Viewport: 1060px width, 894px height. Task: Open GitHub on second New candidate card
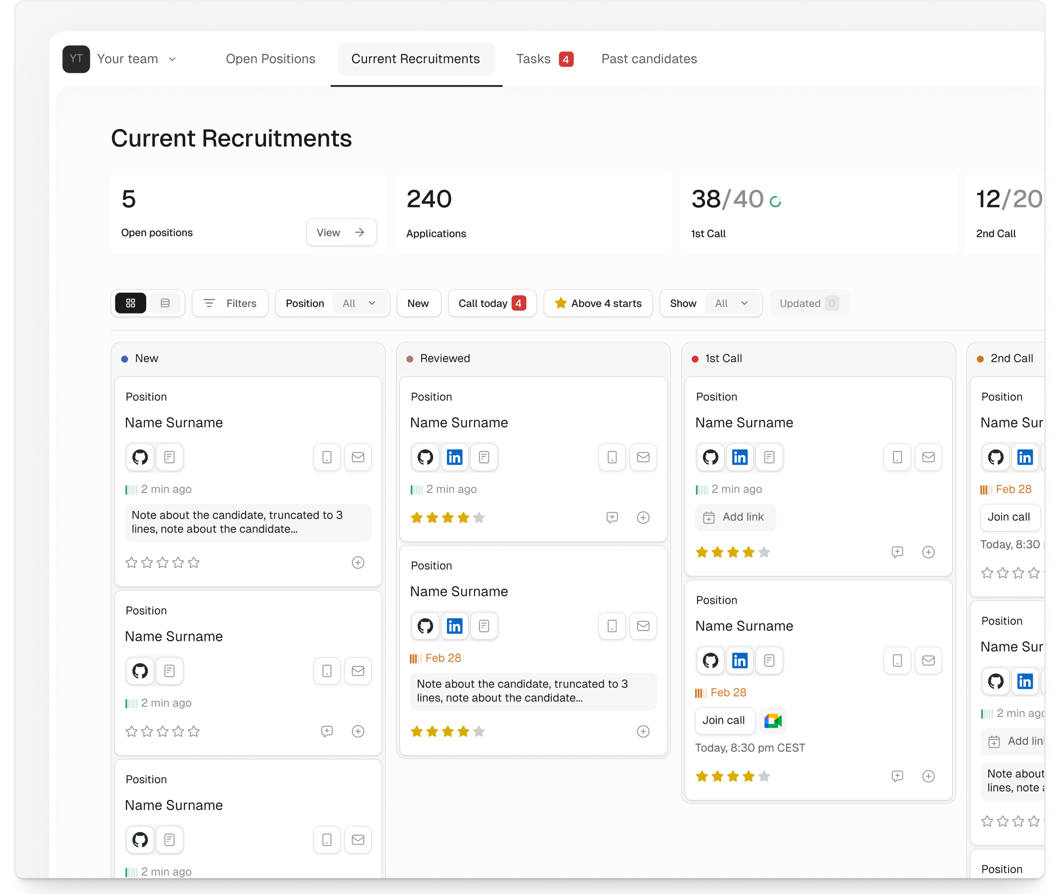[140, 671]
